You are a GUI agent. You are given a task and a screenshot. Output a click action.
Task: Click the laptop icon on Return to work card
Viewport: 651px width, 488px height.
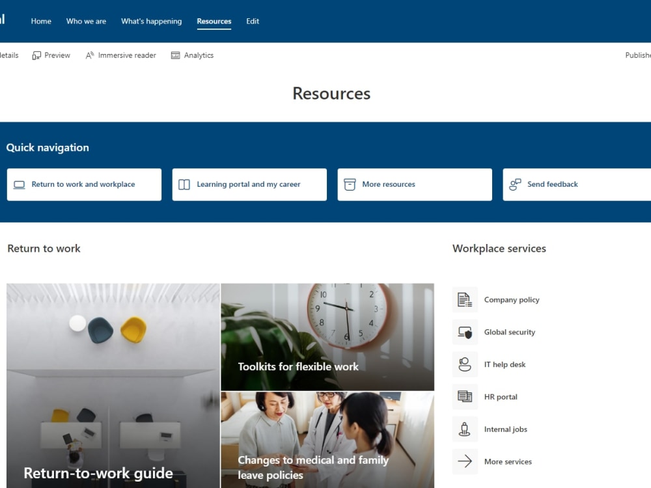pyautogui.click(x=19, y=185)
